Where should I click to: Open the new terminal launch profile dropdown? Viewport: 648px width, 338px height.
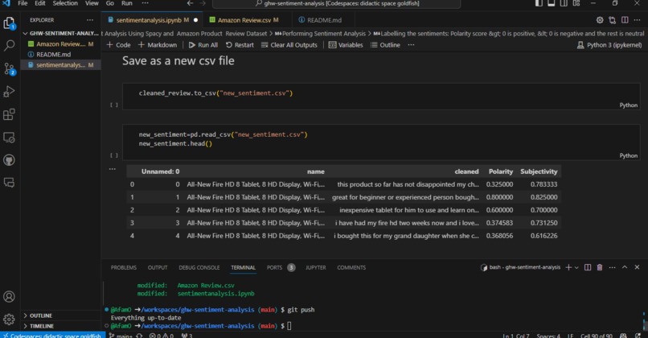[x=576, y=268]
